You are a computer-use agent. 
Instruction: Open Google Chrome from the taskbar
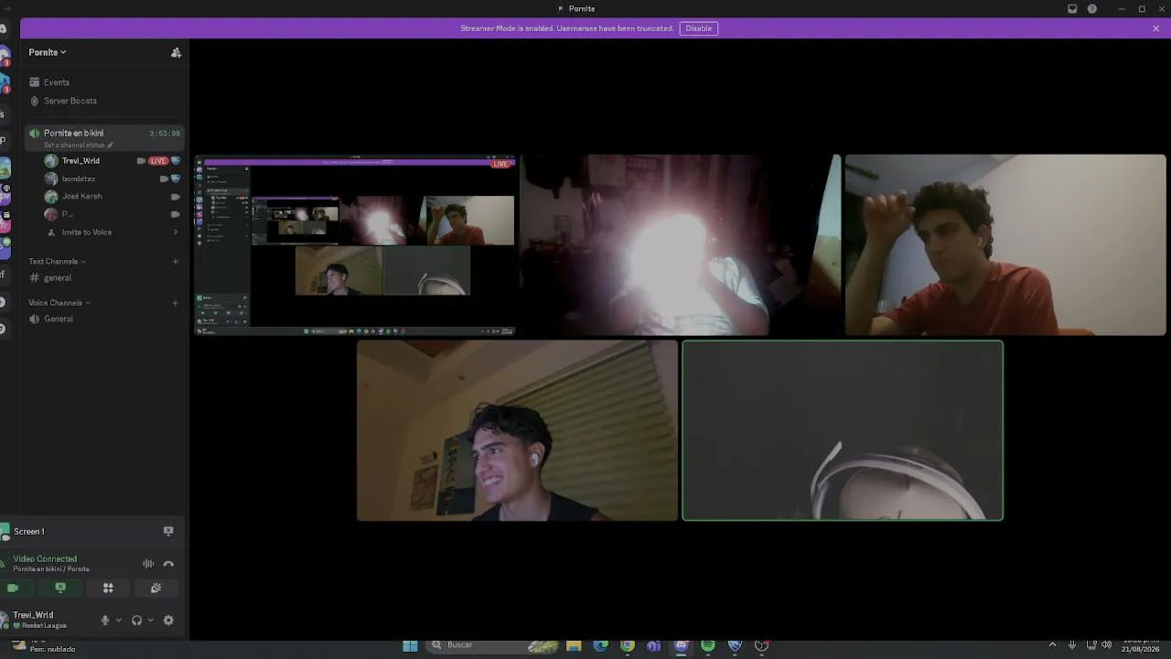628,645
